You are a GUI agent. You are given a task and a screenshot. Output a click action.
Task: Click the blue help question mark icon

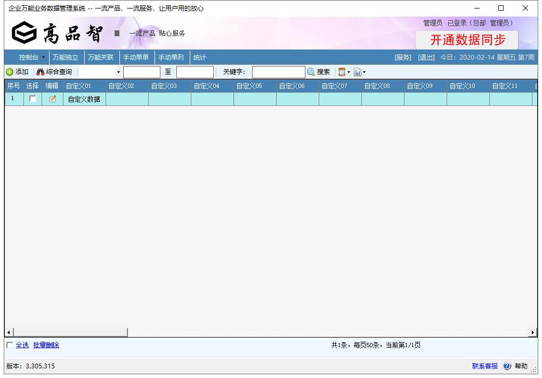[507, 366]
